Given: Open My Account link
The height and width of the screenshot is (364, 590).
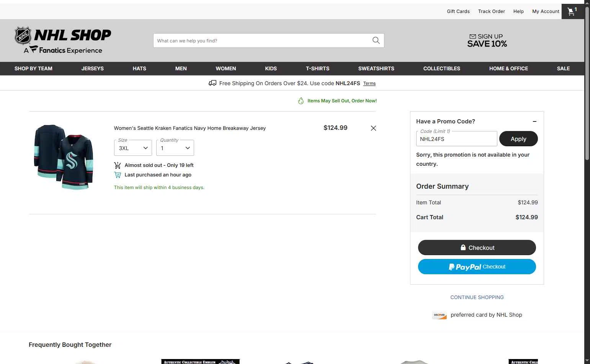Looking at the screenshot, I should [546, 11].
